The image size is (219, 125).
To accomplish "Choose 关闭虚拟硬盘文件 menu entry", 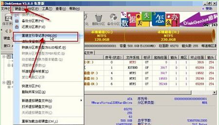I will point(37,112).
